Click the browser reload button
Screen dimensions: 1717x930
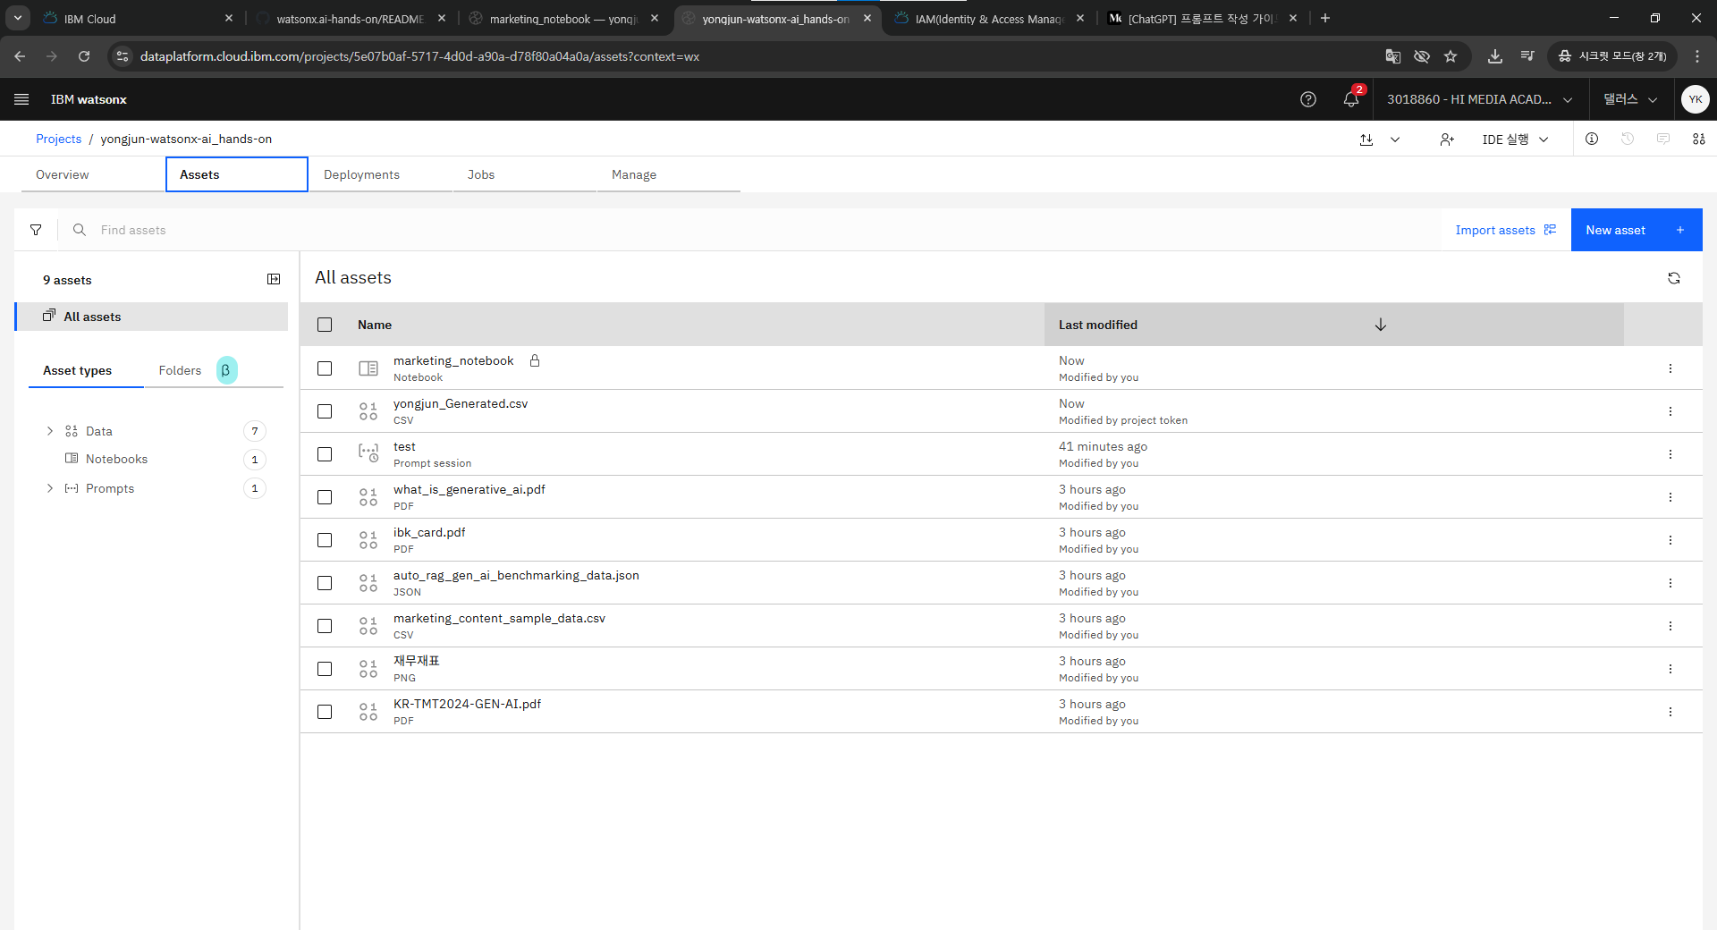84,56
